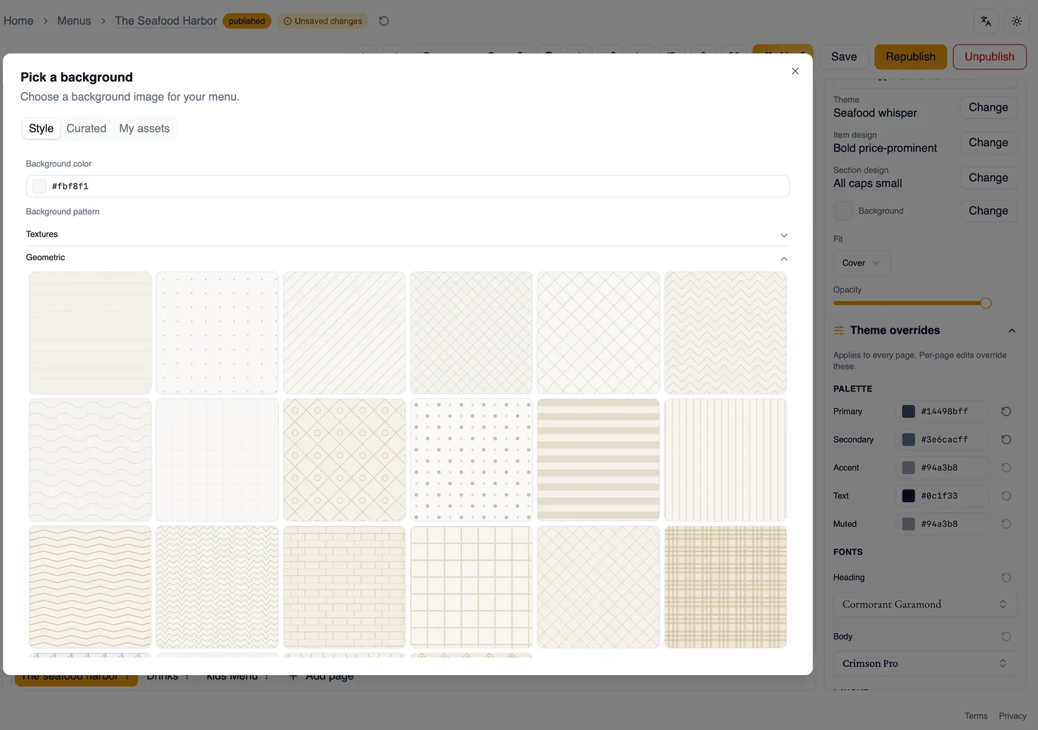Switch to the Curated tab

86,128
